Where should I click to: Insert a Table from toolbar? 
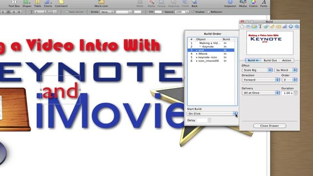pyautogui.click(x=38, y=3)
